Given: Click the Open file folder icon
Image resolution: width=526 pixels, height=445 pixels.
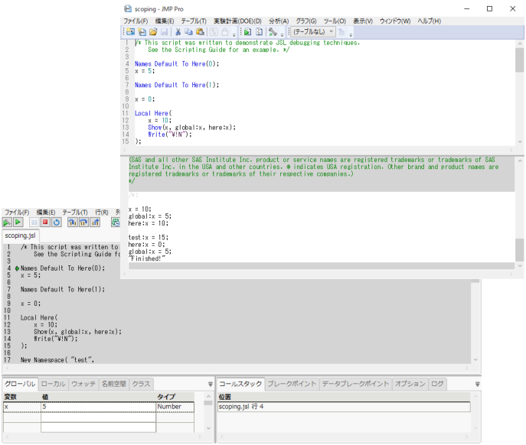Looking at the screenshot, I should pos(153,32).
